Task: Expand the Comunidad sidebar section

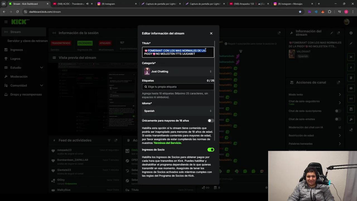Action: point(24,85)
